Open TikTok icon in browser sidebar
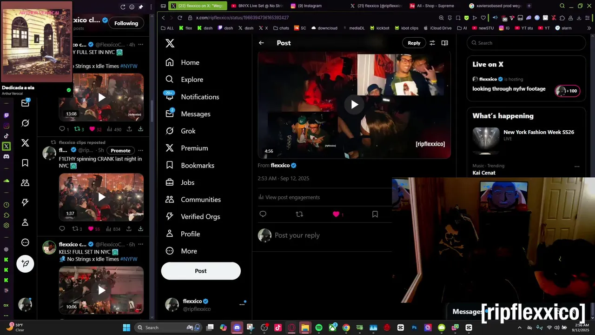Viewport: 595px width, 335px height. [6, 136]
